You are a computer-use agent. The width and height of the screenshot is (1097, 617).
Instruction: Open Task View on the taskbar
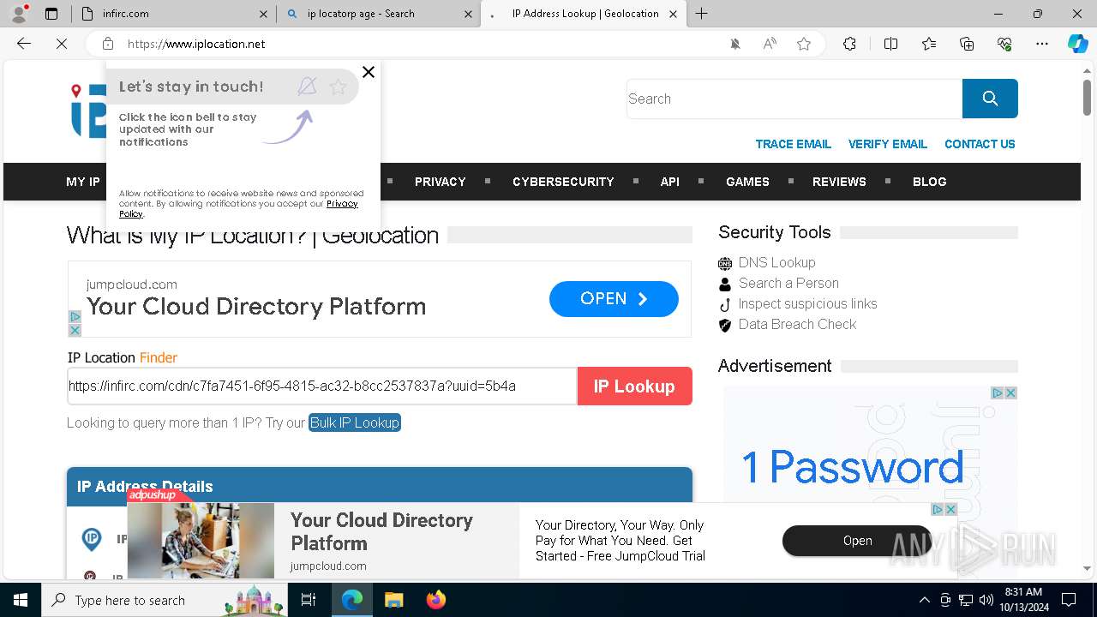coord(309,600)
